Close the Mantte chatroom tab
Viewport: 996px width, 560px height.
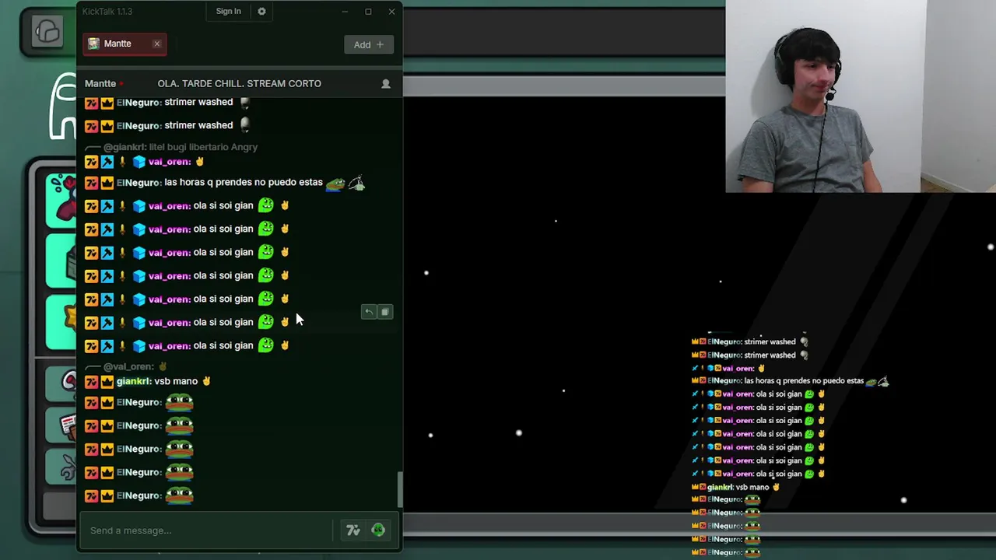click(156, 44)
